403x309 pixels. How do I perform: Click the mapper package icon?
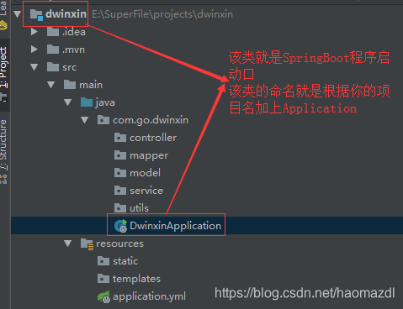tap(120, 155)
